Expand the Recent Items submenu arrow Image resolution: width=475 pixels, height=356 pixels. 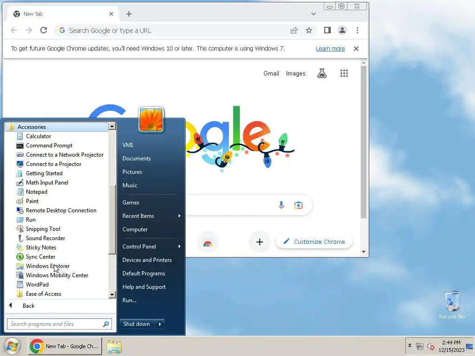click(180, 216)
